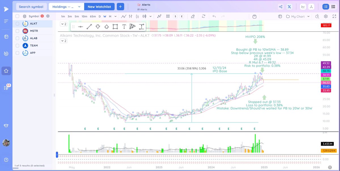The height and width of the screenshot is (171, 340).
Task: Switch to list view layout
Action: point(326,7)
